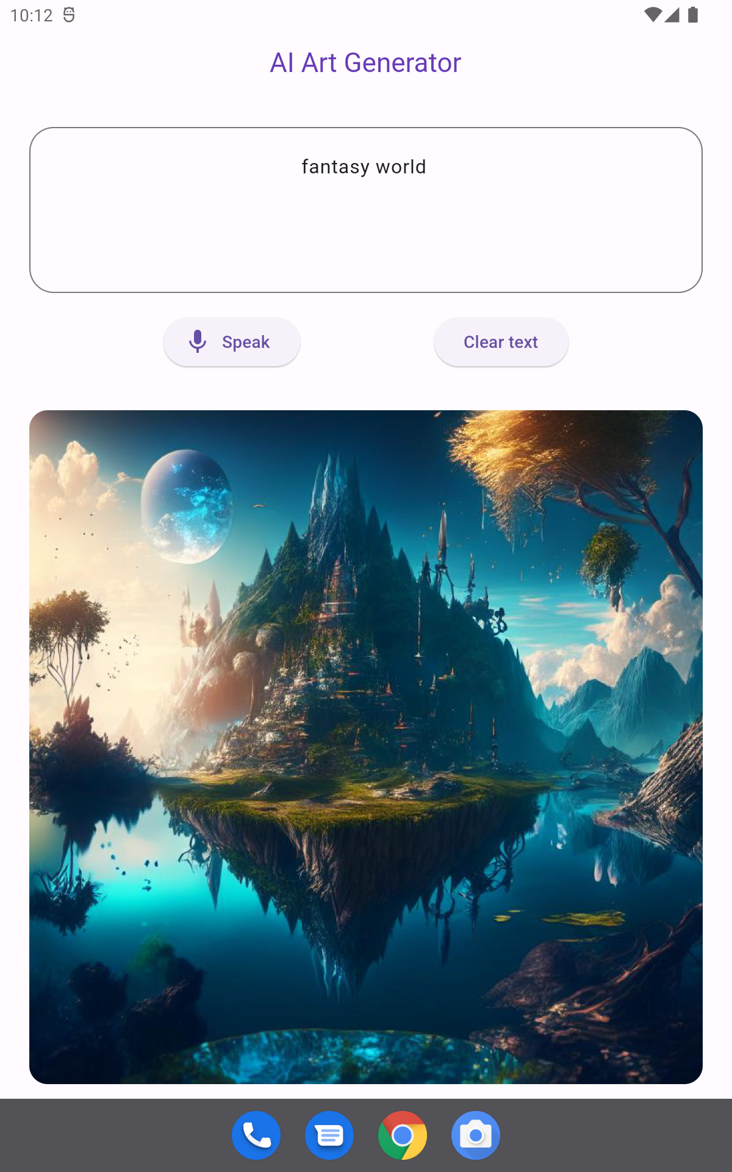Tap the battery status icon
Image resolution: width=732 pixels, height=1172 pixels.
[x=693, y=15]
